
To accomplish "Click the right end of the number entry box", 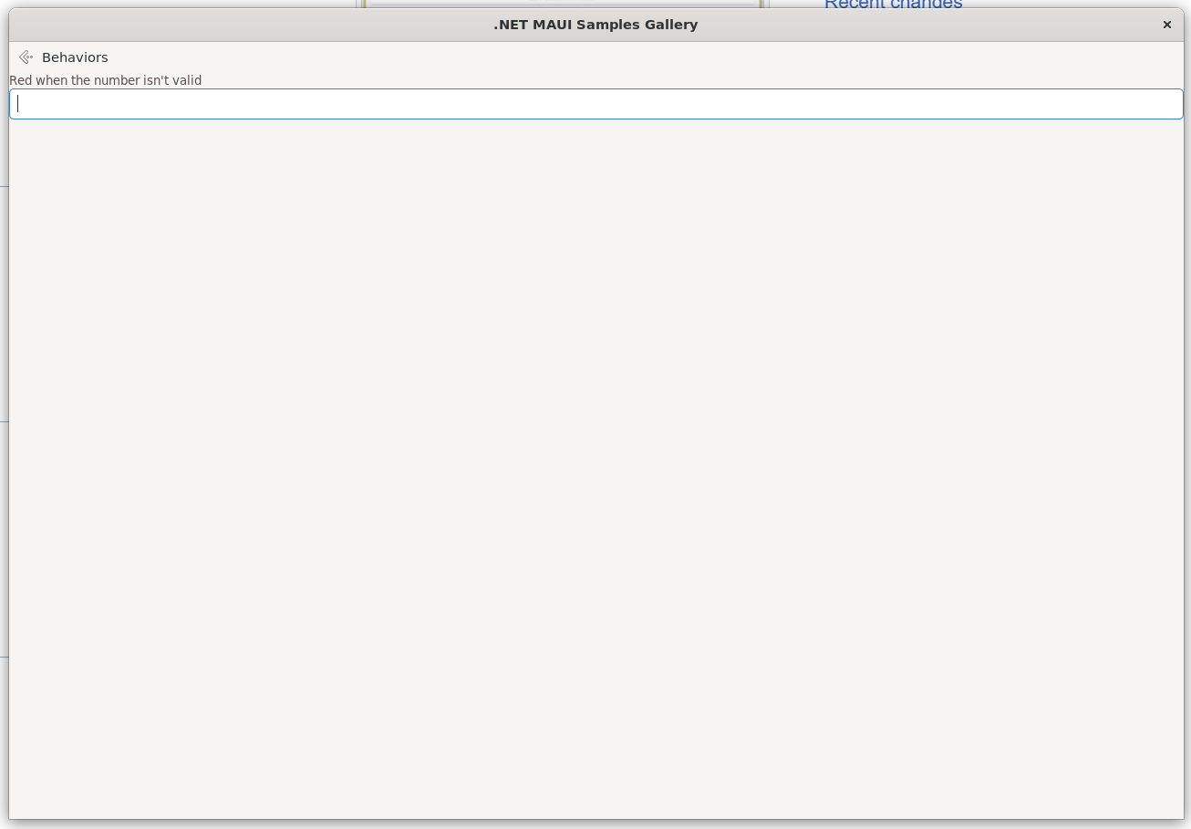I will click(x=1158, y=104).
